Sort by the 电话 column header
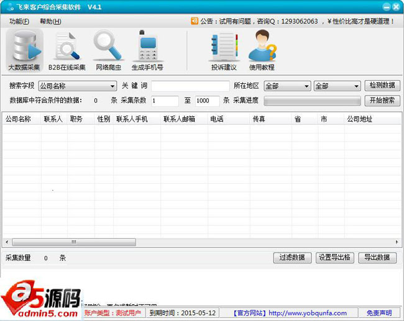The image size is (404, 321). [x=229, y=119]
